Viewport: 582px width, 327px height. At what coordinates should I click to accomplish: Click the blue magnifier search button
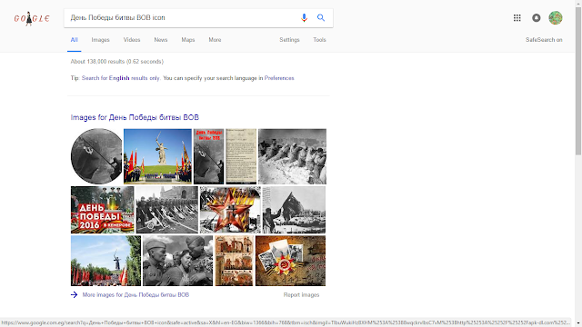321,18
